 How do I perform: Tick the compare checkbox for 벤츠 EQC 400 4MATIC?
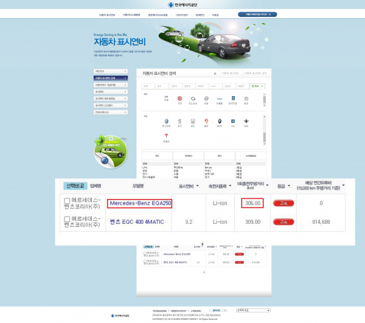[67, 219]
